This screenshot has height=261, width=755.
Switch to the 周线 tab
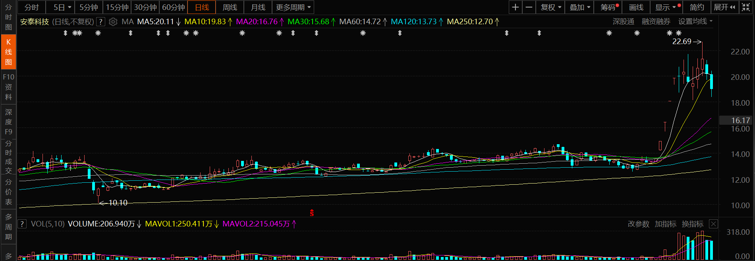coord(230,7)
